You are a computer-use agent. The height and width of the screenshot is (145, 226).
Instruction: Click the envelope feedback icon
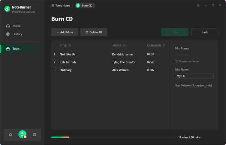(35, 135)
